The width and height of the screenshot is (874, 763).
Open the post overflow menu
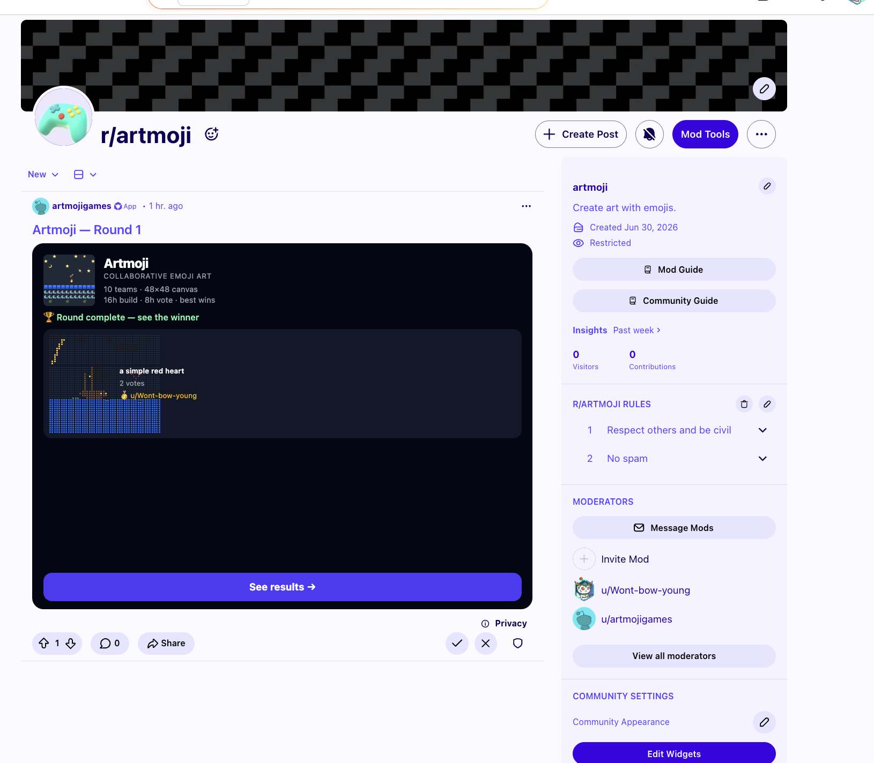click(527, 206)
